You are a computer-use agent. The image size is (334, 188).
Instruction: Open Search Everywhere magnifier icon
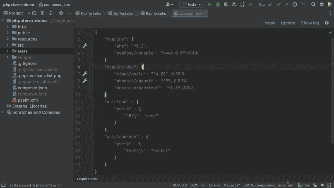(313, 4)
